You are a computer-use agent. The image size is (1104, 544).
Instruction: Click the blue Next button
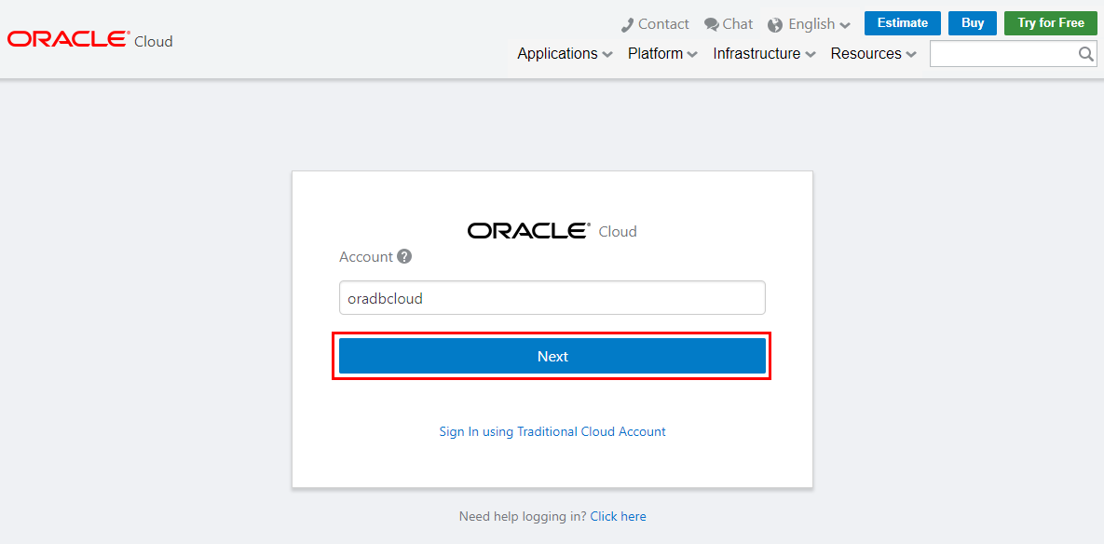tap(552, 356)
